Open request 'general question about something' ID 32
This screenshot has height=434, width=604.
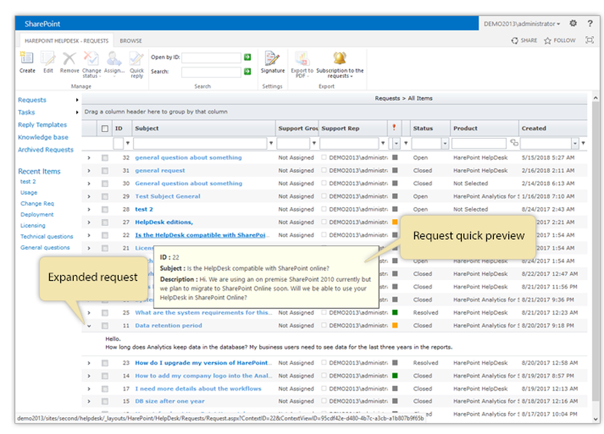[x=188, y=158]
